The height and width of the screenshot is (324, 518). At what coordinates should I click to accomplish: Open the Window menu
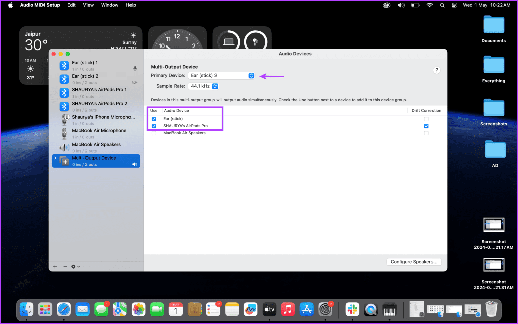[x=110, y=5]
